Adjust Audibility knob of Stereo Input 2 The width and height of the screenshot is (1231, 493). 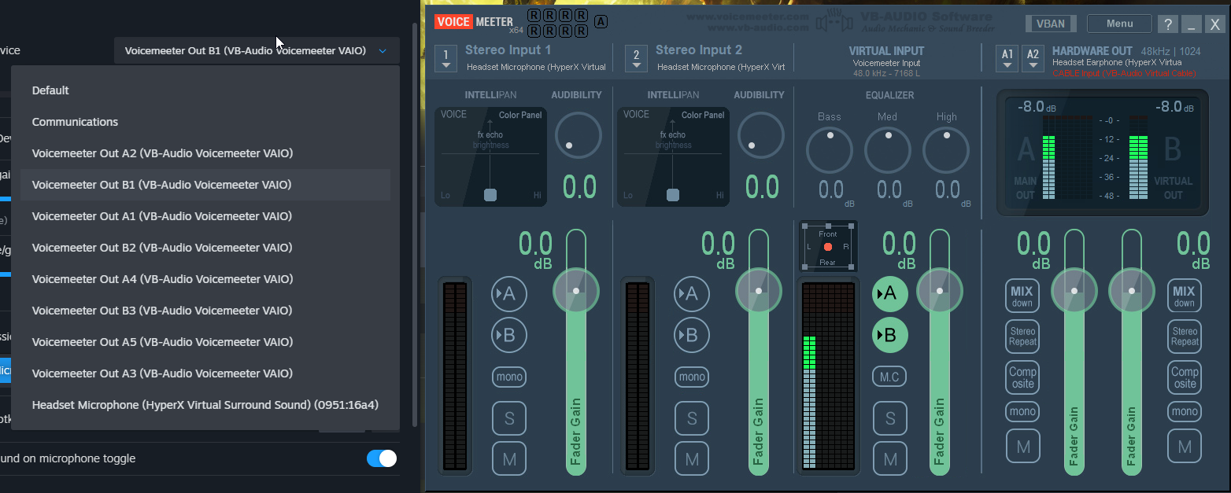click(761, 134)
